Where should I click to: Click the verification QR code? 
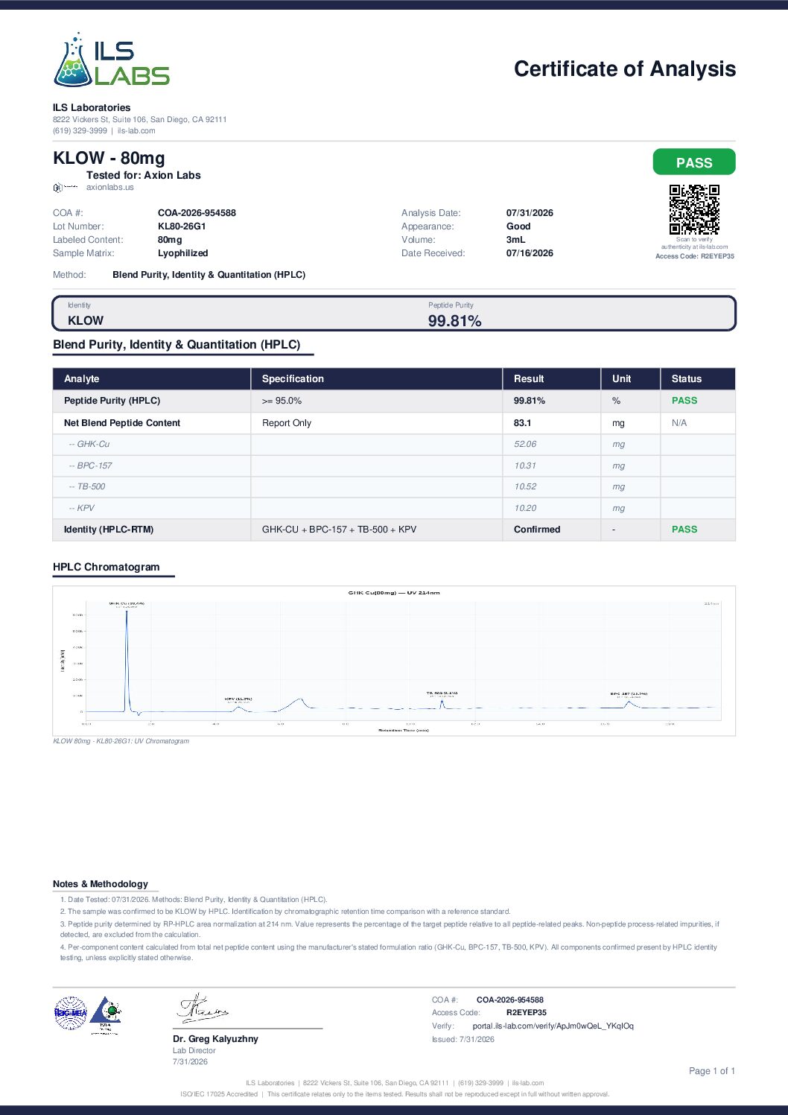point(694,209)
